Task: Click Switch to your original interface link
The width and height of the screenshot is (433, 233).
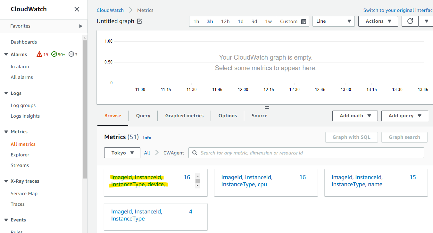Action: pos(398,10)
